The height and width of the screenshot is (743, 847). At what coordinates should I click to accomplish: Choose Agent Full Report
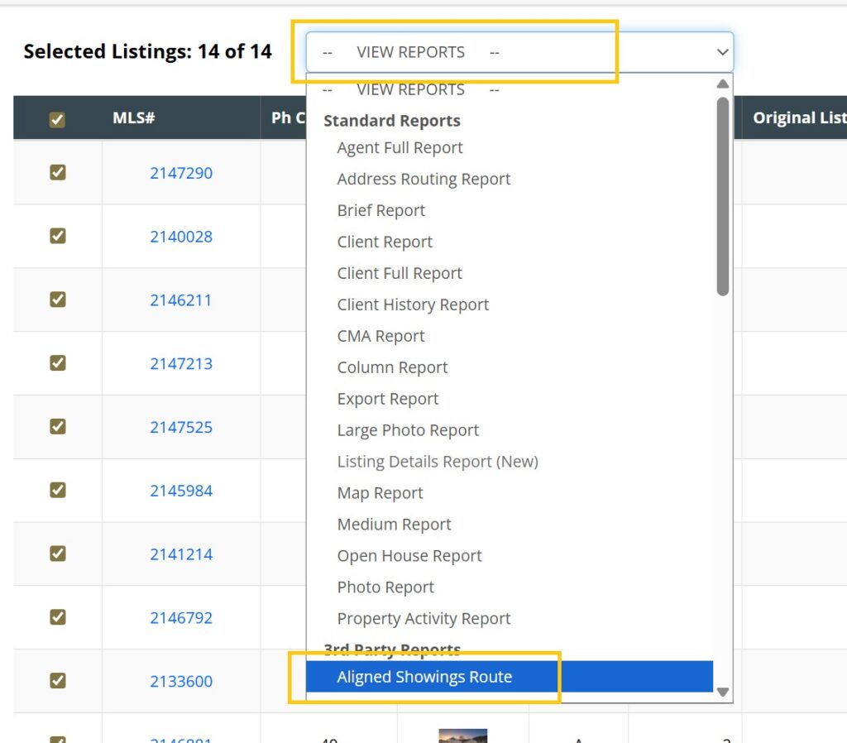400,147
